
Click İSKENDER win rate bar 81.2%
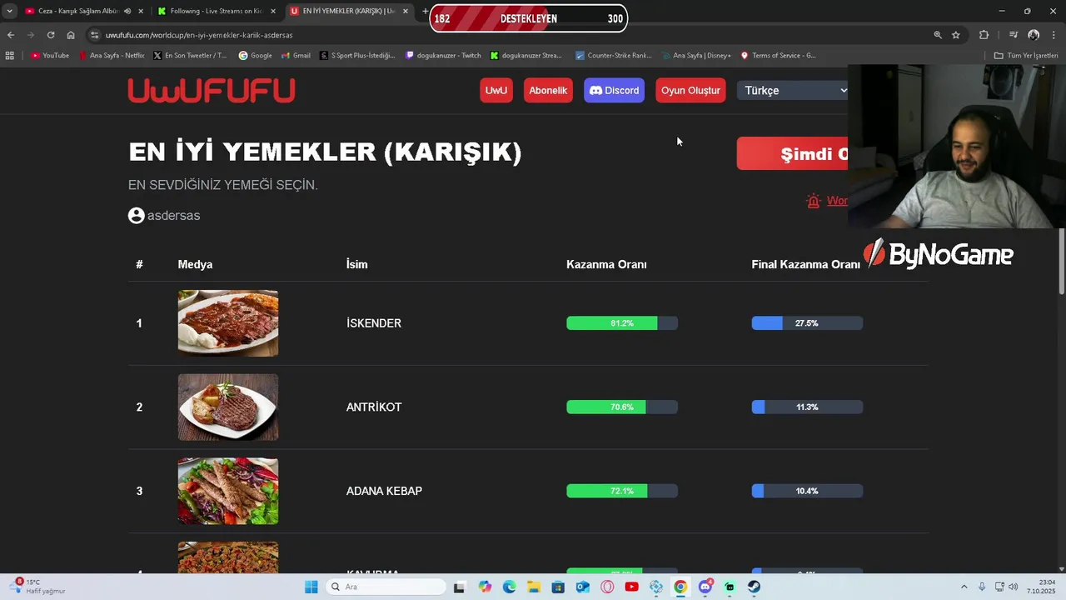click(x=622, y=323)
